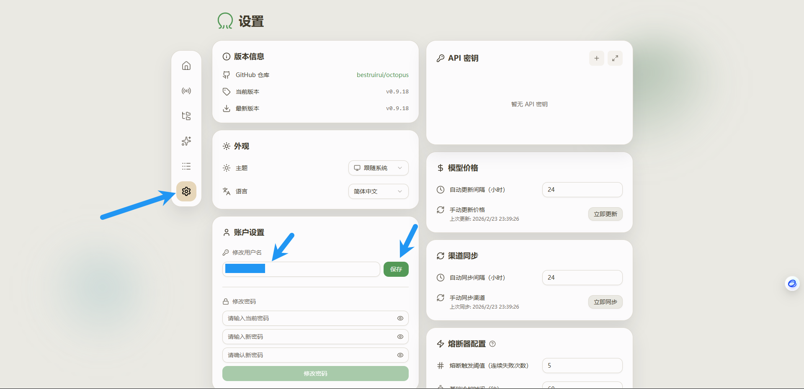Open the bestruirui/octopus GitHub repository link
The width and height of the screenshot is (804, 389).
pyautogui.click(x=382, y=75)
